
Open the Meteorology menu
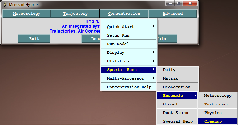(26, 14)
